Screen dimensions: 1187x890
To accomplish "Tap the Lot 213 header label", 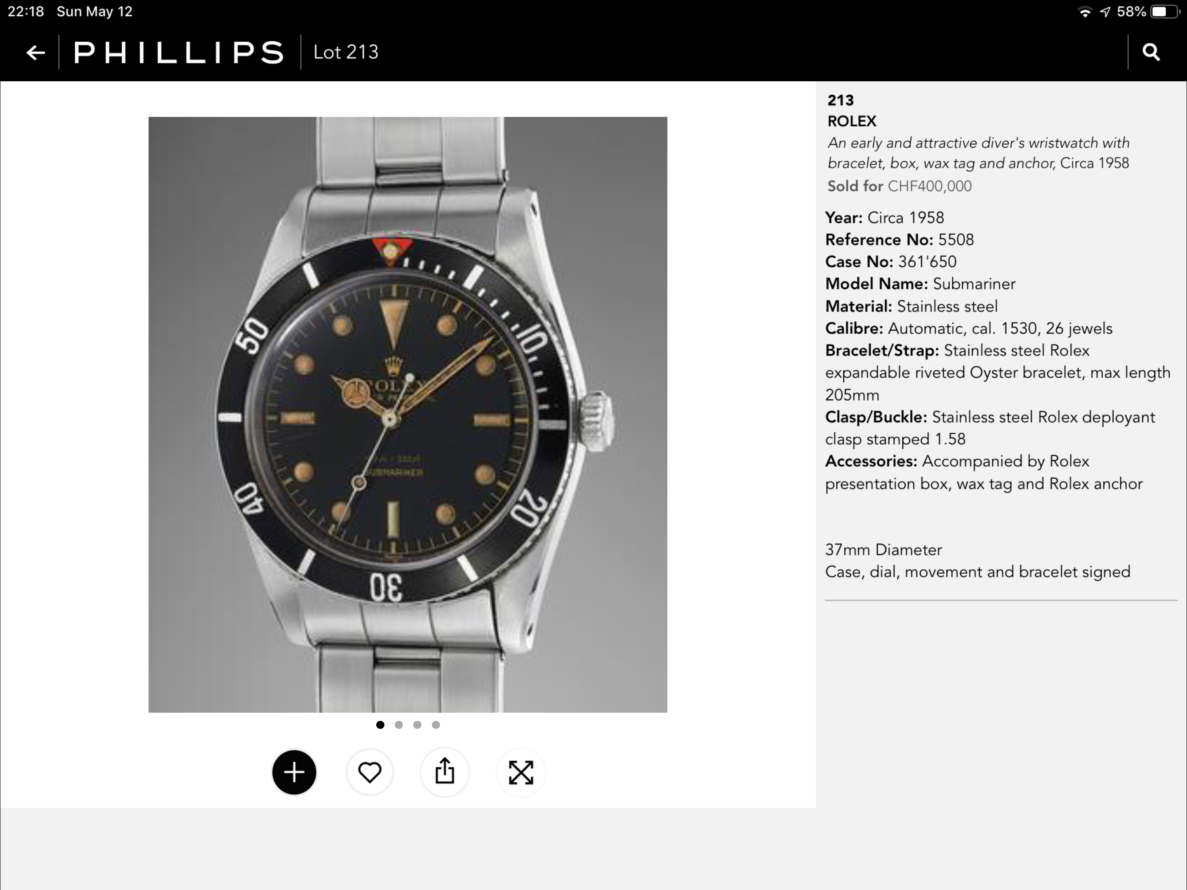I will pyautogui.click(x=346, y=52).
